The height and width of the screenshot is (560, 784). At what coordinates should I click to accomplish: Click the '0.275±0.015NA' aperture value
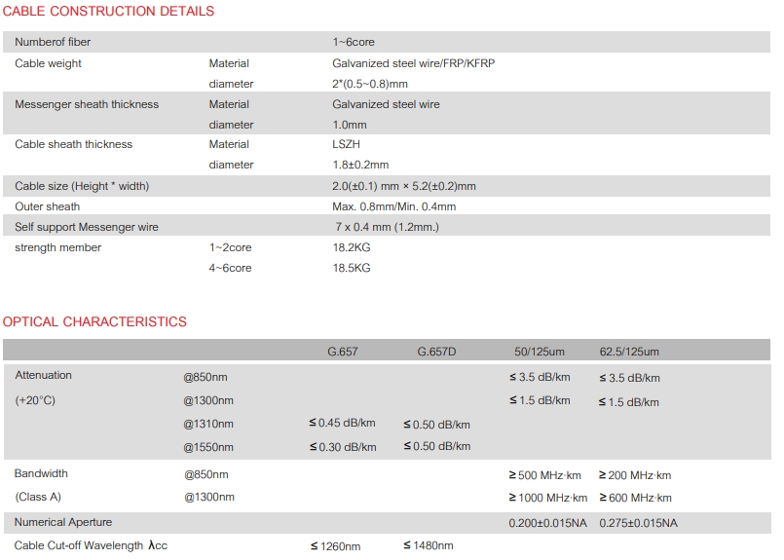(x=638, y=523)
